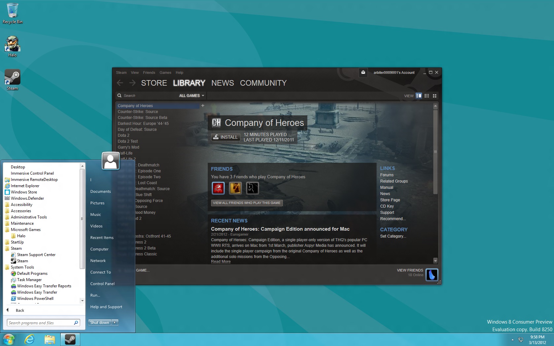
Task: Open arbiter0009001's Account link
Action: pos(394,72)
